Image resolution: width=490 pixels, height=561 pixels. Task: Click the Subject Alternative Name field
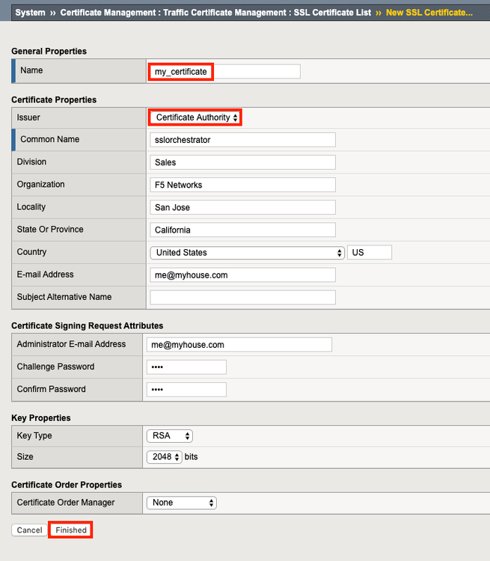[242, 298]
